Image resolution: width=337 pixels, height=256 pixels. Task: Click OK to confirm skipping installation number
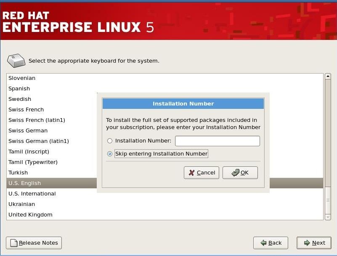click(240, 172)
